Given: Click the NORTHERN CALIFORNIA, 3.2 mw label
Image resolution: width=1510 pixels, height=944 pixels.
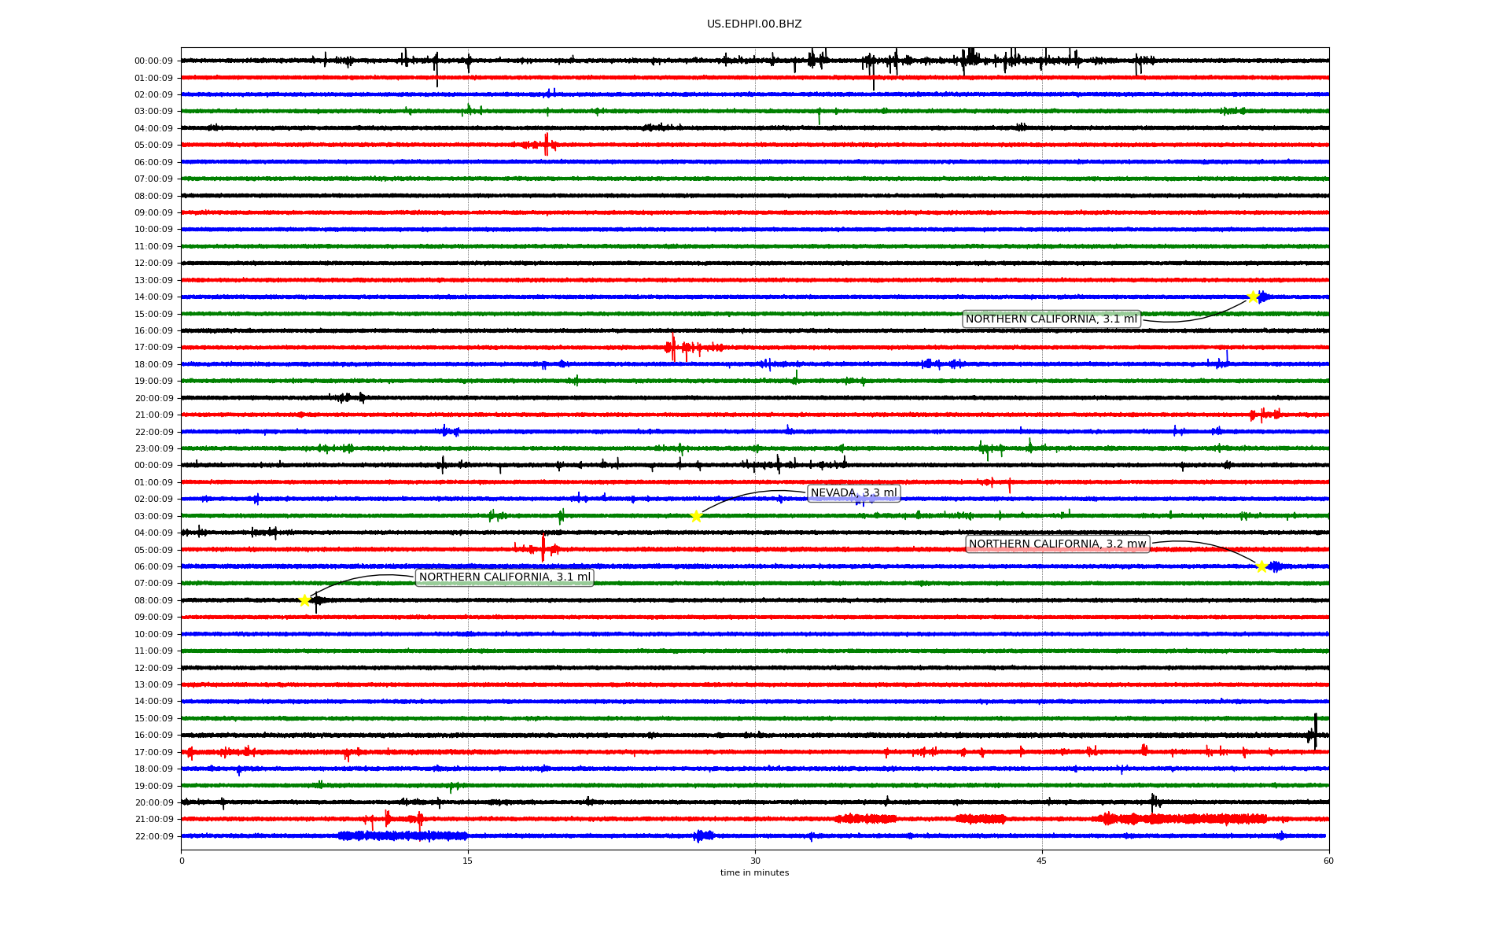Looking at the screenshot, I should [x=1057, y=544].
